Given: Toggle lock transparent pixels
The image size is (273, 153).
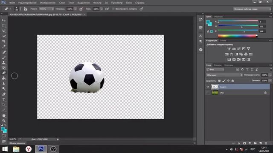Looking at the screenshot, I should tap(219, 81).
